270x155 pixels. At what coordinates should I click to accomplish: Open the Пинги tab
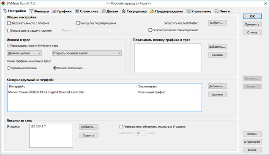point(222,11)
